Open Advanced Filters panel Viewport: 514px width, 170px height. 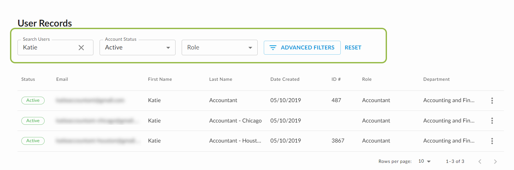tap(302, 48)
